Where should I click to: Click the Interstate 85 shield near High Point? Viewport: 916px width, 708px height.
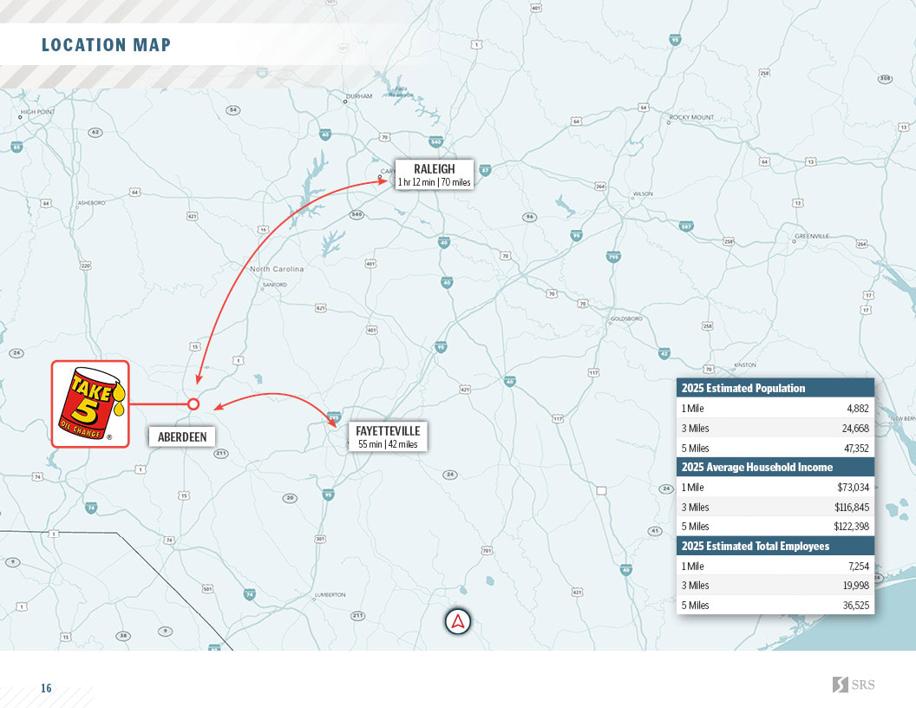coord(17,147)
